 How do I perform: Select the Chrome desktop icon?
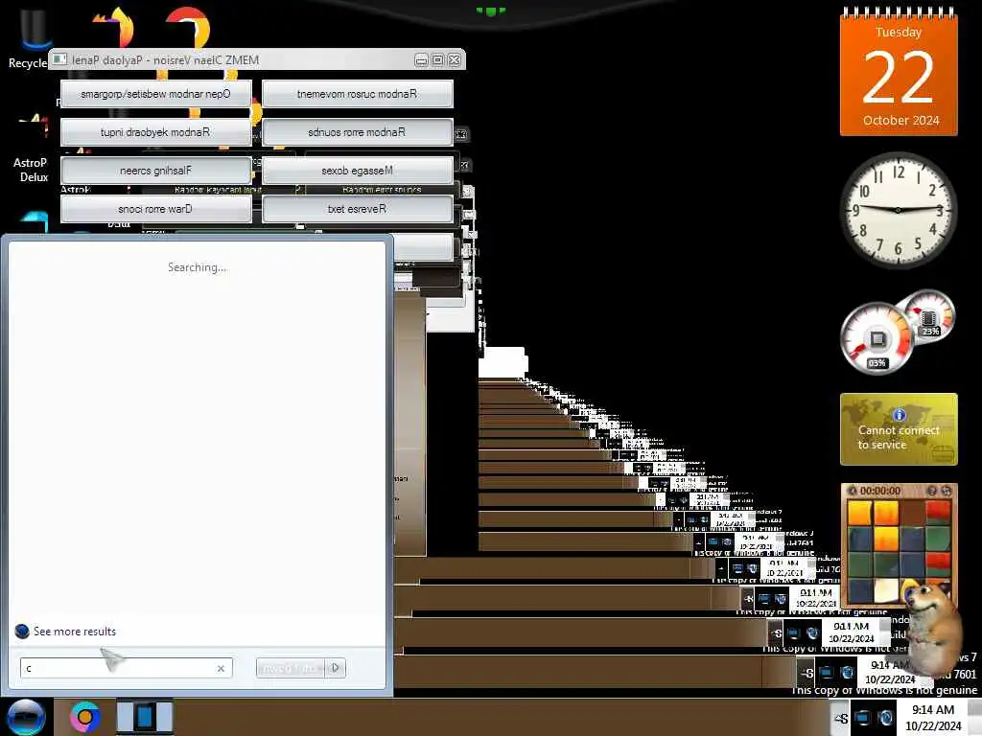[x=187, y=26]
